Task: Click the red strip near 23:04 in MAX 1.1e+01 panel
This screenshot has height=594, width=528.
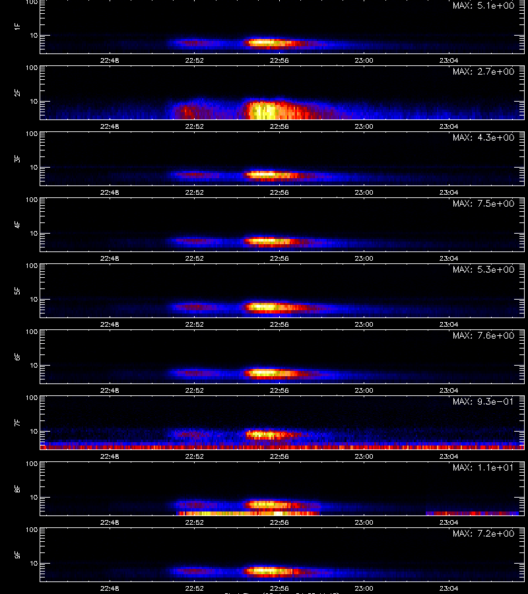Action: [x=472, y=513]
